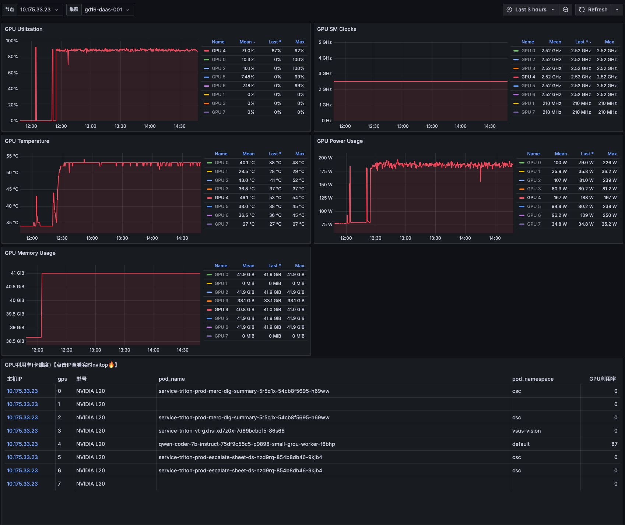Click GPU 6 max power value 250 W

610,215
